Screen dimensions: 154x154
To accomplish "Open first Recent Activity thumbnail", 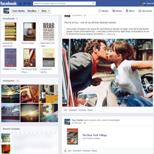I will pyautogui.click(x=6, y=138).
